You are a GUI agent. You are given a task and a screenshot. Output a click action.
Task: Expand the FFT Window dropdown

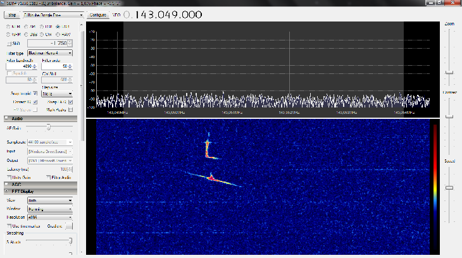coord(49,208)
